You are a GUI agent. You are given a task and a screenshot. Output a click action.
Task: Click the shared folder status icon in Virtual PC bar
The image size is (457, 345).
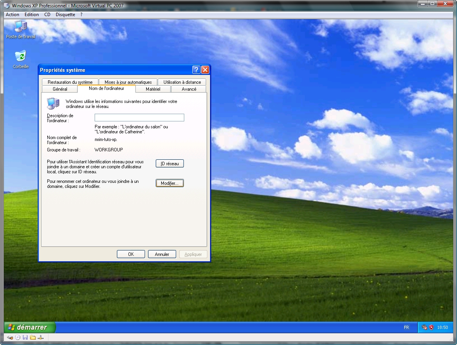33,337
